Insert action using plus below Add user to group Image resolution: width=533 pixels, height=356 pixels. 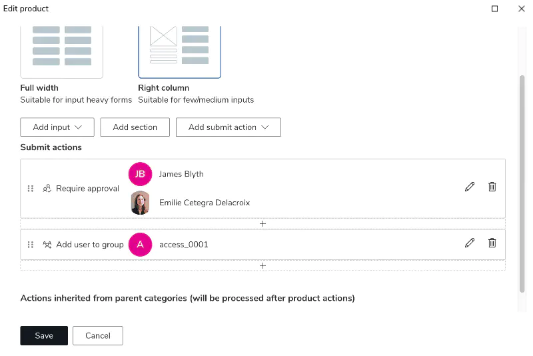(x=263, y=265)
